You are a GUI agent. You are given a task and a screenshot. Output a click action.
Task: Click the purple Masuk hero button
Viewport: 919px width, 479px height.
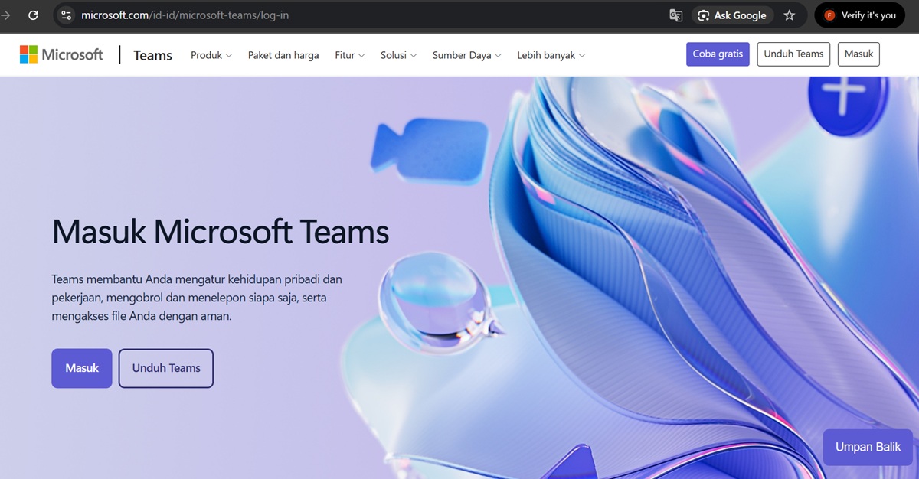(x=82, y=368)
